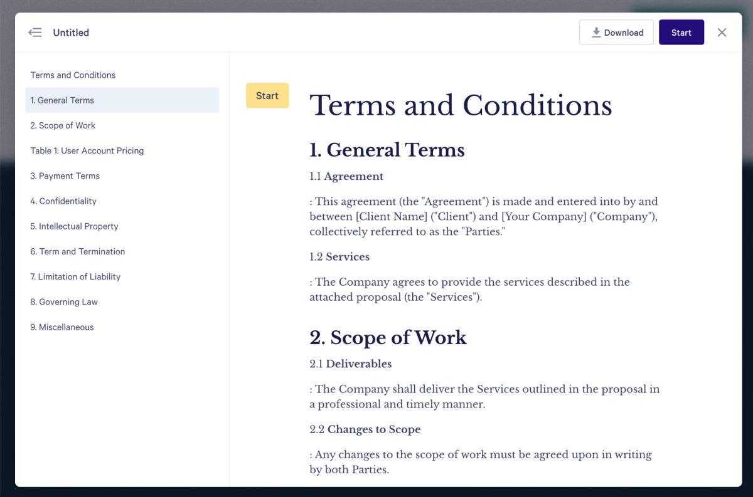Navigate to Scope of Work
This screenshot has height=497, width=753.
tap(63, 125)
